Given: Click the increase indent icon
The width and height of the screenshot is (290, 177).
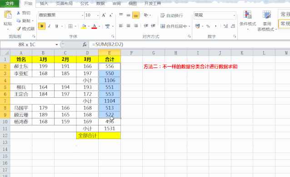Looking at the screenshot, I should (153, 26).
